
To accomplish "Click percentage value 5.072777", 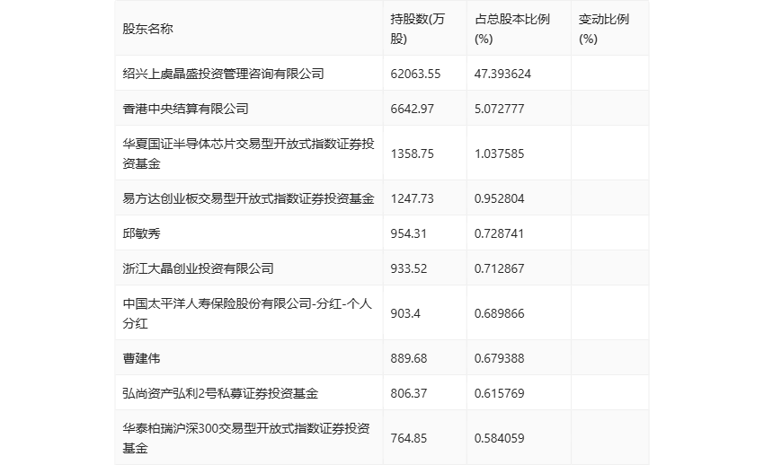I will [500, 109].
